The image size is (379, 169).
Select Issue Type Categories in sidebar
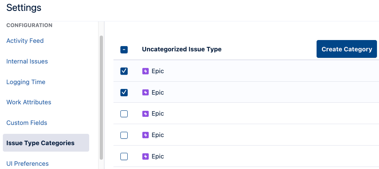(x=41, y=143)
